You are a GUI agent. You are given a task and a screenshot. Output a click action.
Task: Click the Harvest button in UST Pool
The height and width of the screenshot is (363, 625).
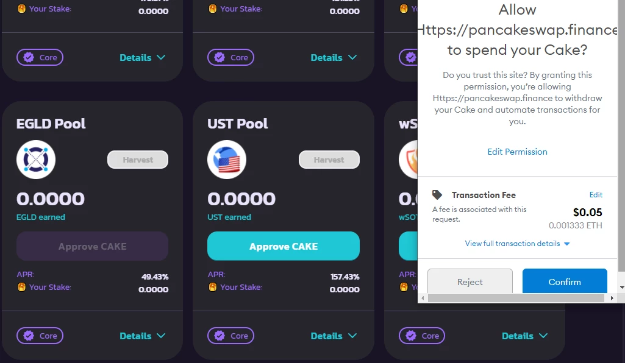click(329, 160)
